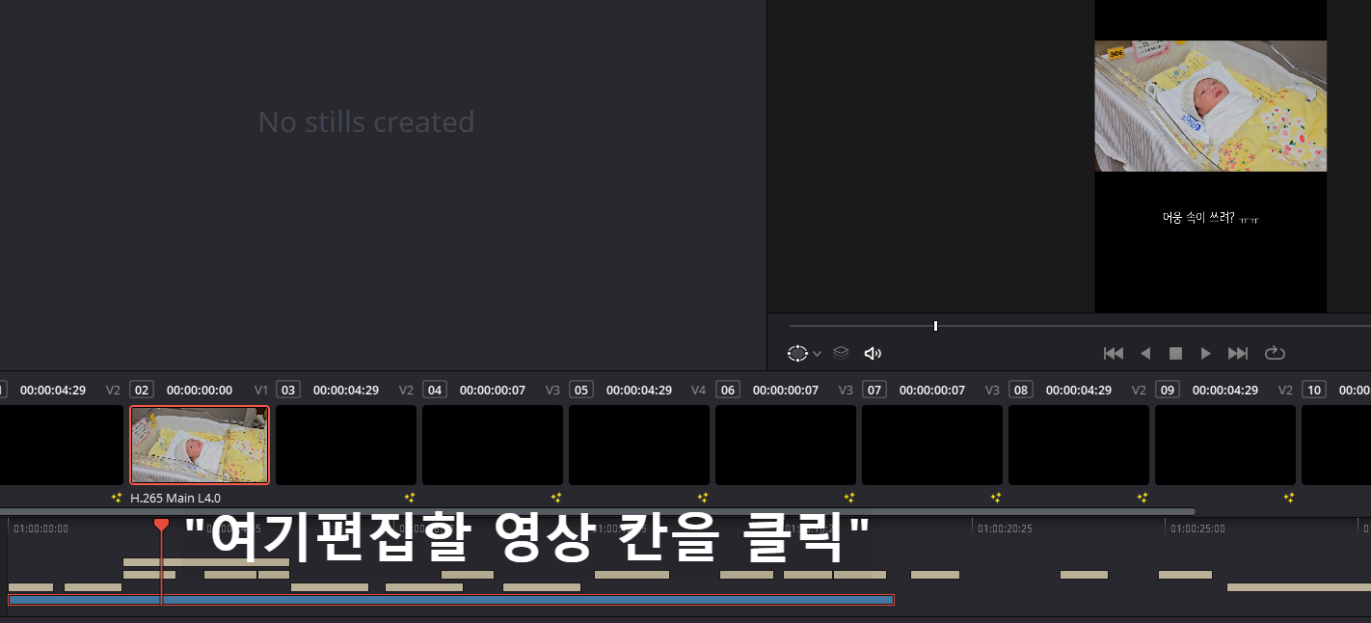Image resolution: width=1371 pixels, height=623 pixels.
Task: Click the clip number badge 02
Action: (142, 390)
